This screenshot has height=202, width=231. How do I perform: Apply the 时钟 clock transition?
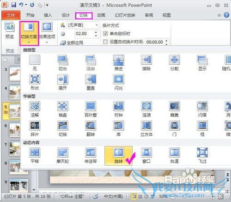119,110
